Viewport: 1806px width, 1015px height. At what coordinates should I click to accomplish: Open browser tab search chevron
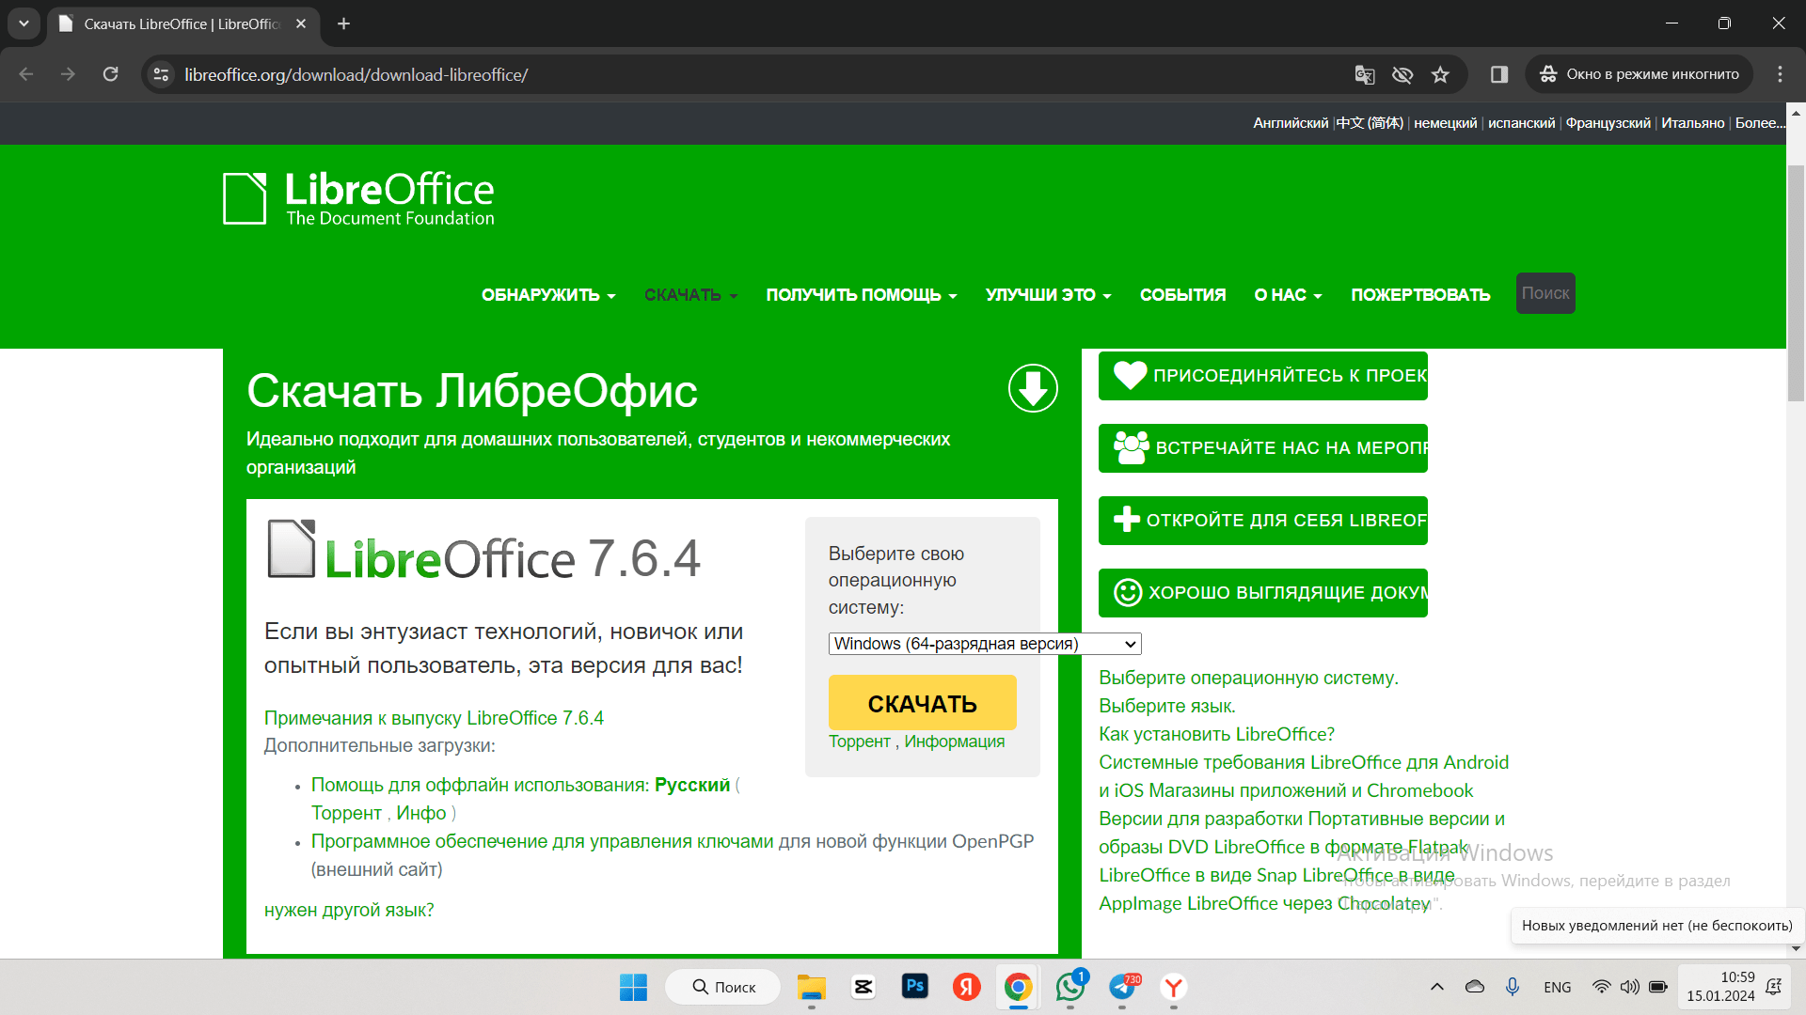24,23
